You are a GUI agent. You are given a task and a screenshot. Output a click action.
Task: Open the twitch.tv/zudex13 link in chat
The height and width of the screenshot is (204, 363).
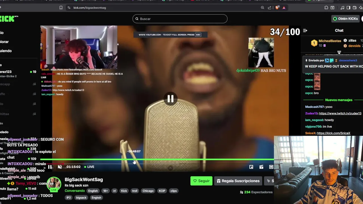(x=340, y=113)
